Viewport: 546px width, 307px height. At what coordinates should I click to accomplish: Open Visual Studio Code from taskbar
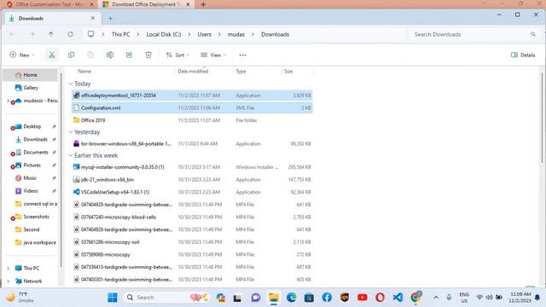click(x=398, y=298)
